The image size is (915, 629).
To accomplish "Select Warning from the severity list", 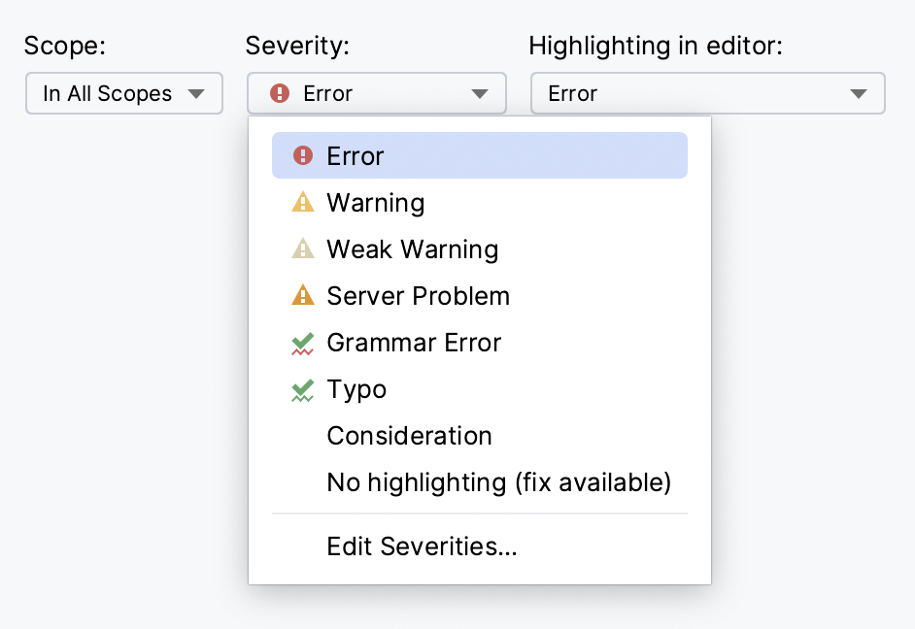I will click(x=375, y=202).
